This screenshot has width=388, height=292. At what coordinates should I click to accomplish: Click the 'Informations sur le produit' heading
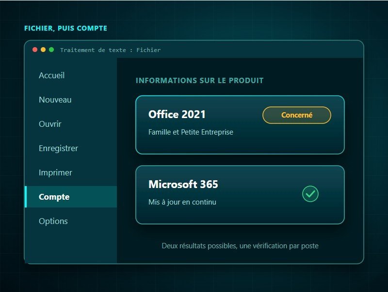click(200, 81)
